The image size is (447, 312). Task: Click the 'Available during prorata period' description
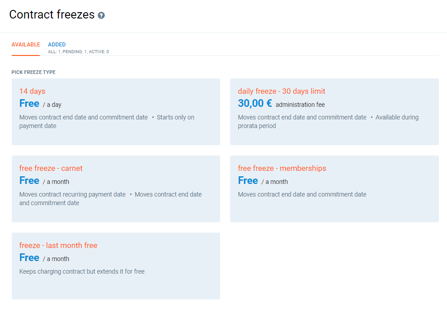(397, 117)
